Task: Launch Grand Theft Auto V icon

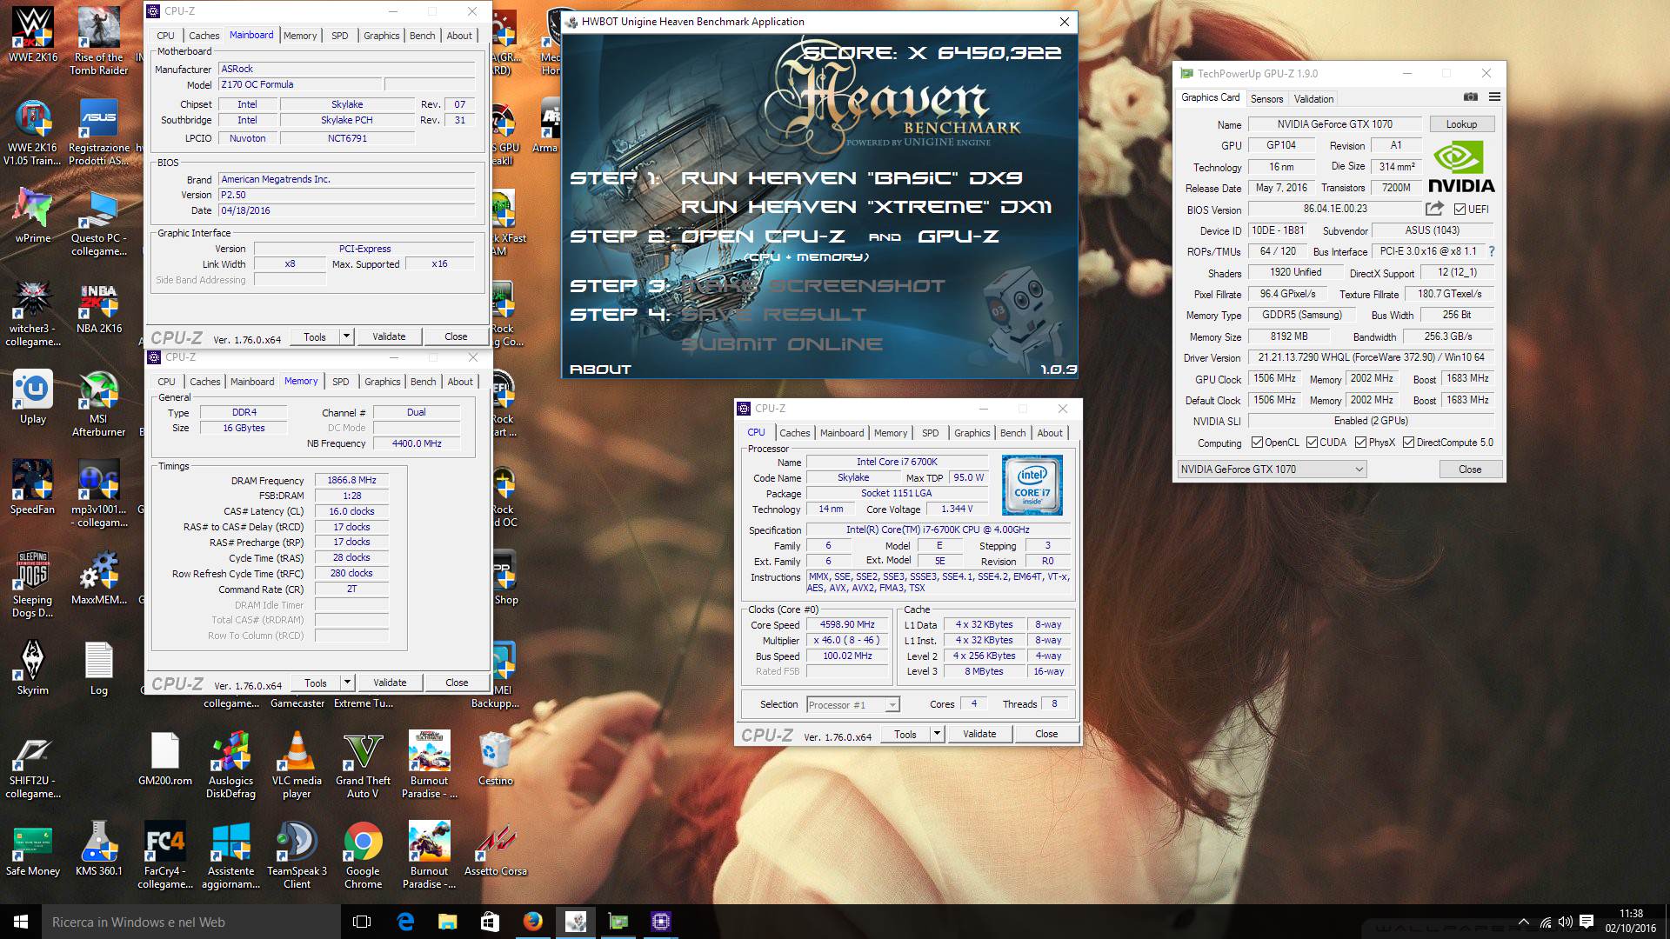Action: pos(363,764)
